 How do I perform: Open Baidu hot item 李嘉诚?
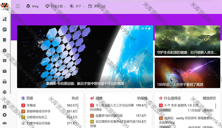pos(31,105)
